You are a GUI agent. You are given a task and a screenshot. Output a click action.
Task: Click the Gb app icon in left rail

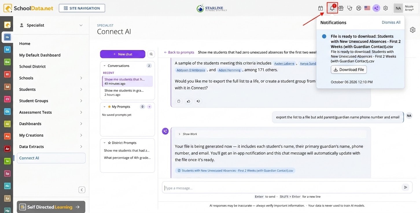coord(8,111)
